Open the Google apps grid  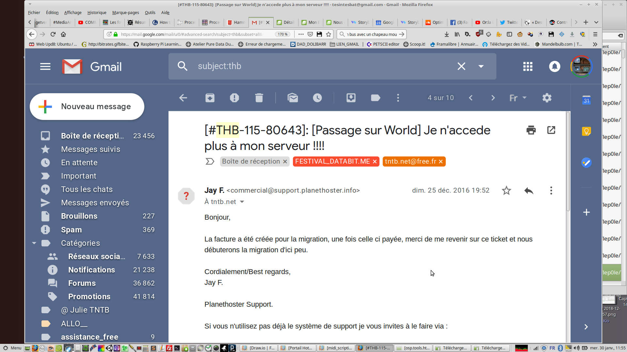pyautogui.click(x=528, y=66)
